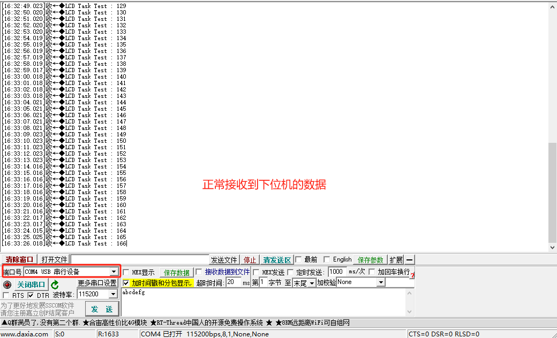Click the 保存数据 save data button
557x338 pixels.
pyautogui.click(x=177, y=272)
